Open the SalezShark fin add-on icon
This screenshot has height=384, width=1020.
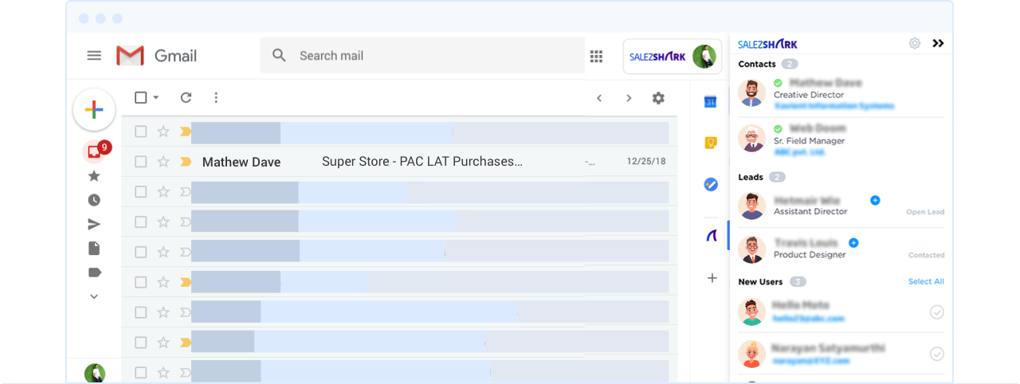712,236
